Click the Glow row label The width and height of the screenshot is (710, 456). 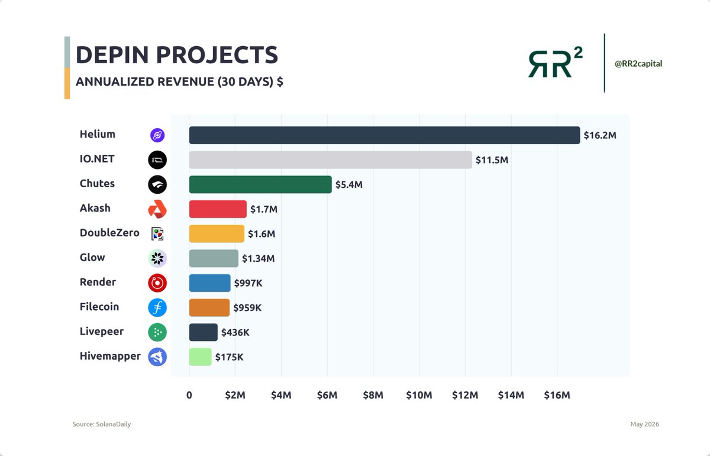pyautogui.click(x=92, y=258)
